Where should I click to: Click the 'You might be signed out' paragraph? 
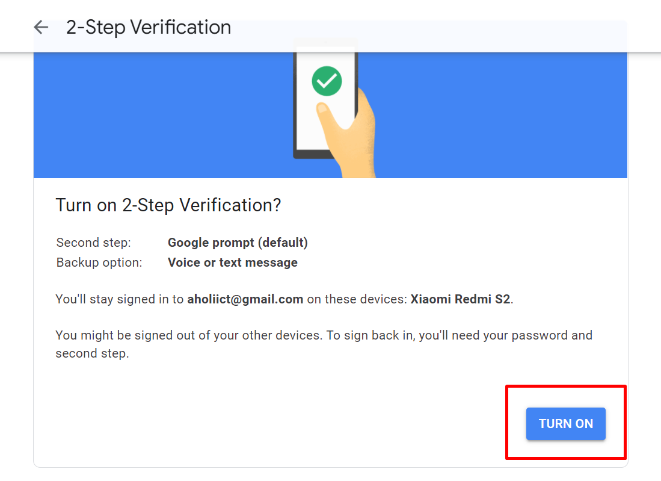[x=324, y=344]
